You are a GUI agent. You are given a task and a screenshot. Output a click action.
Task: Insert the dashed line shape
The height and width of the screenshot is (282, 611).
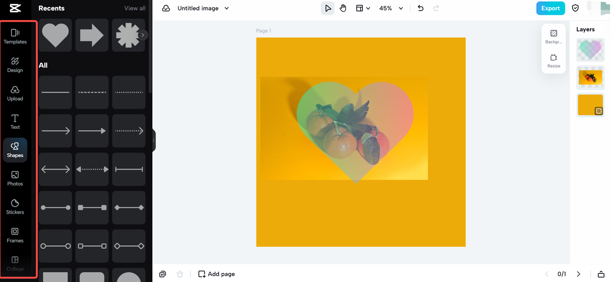[92, 92]
